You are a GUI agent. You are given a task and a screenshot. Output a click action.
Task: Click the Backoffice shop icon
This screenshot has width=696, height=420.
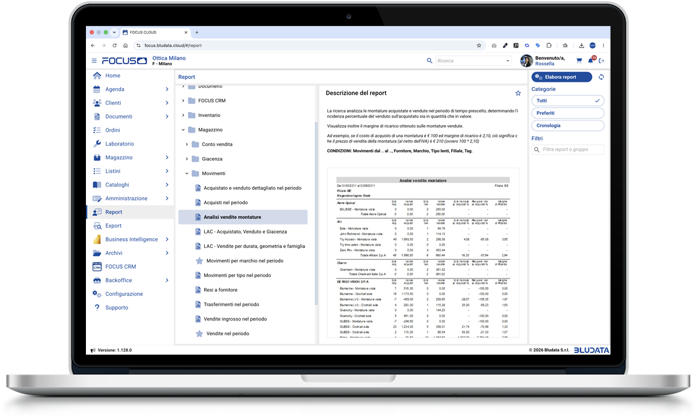(x=97, y=280)
